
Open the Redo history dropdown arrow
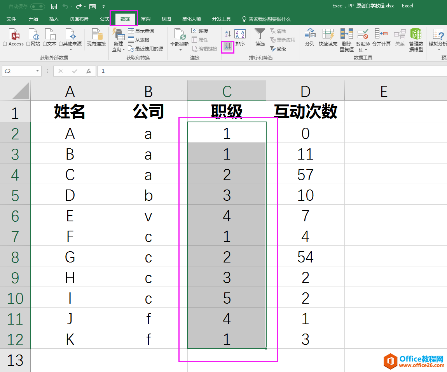point(85,7)
